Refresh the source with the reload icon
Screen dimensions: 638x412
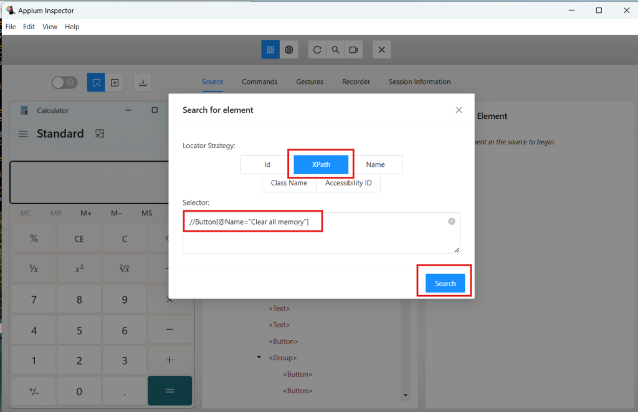coord(317,49)
